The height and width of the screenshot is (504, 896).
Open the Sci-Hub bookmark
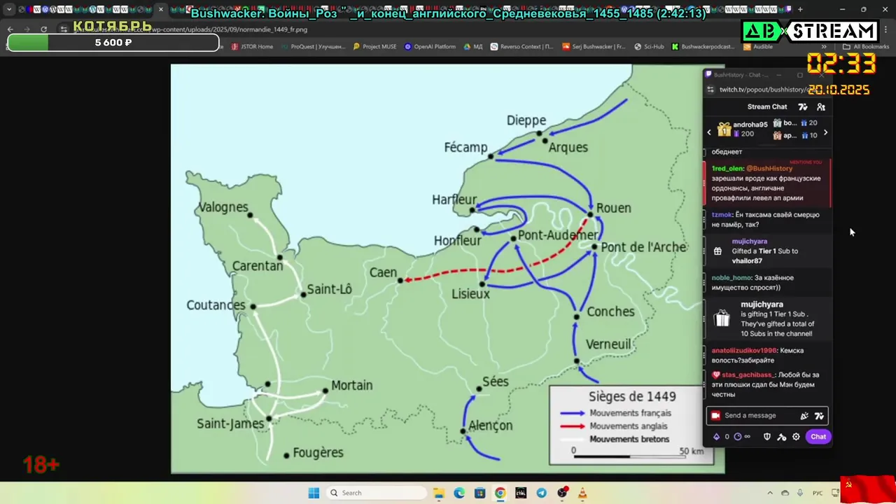(649, 47)
